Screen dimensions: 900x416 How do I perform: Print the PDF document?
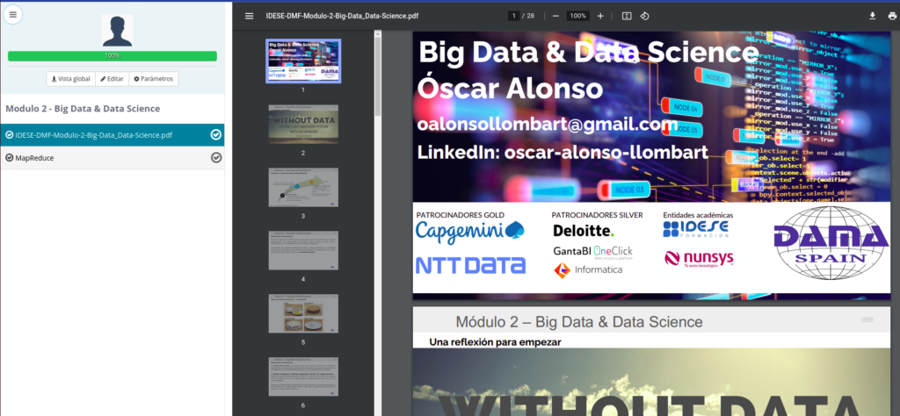(x=891, y=16)
